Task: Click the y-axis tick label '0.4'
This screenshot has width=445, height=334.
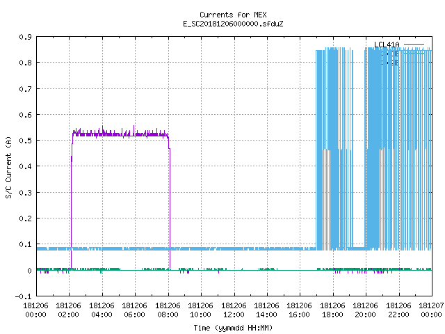Action: [x=25, y=166]
